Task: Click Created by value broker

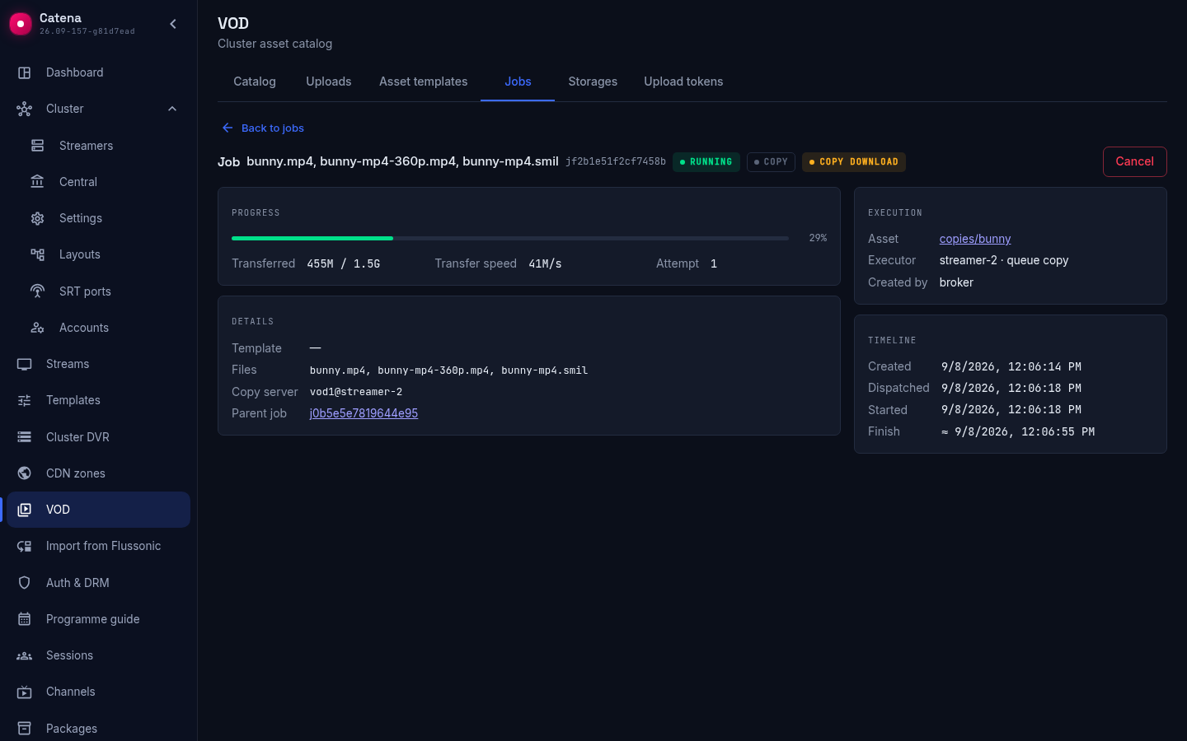Action: pyautogui.click(x=956, y=282)
